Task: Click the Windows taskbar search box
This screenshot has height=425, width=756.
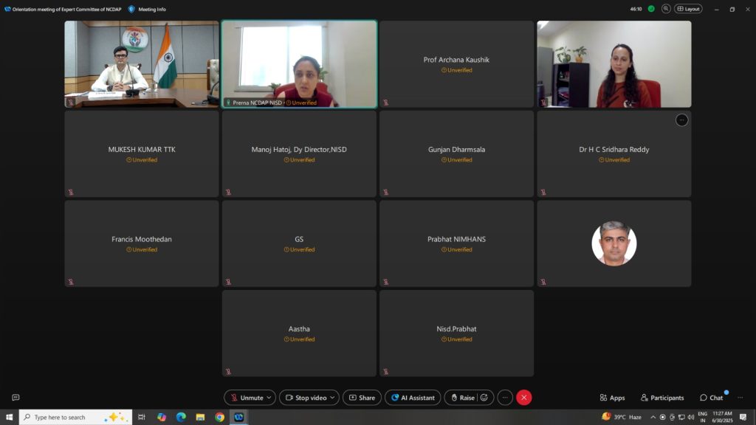Action: (76, 417)
